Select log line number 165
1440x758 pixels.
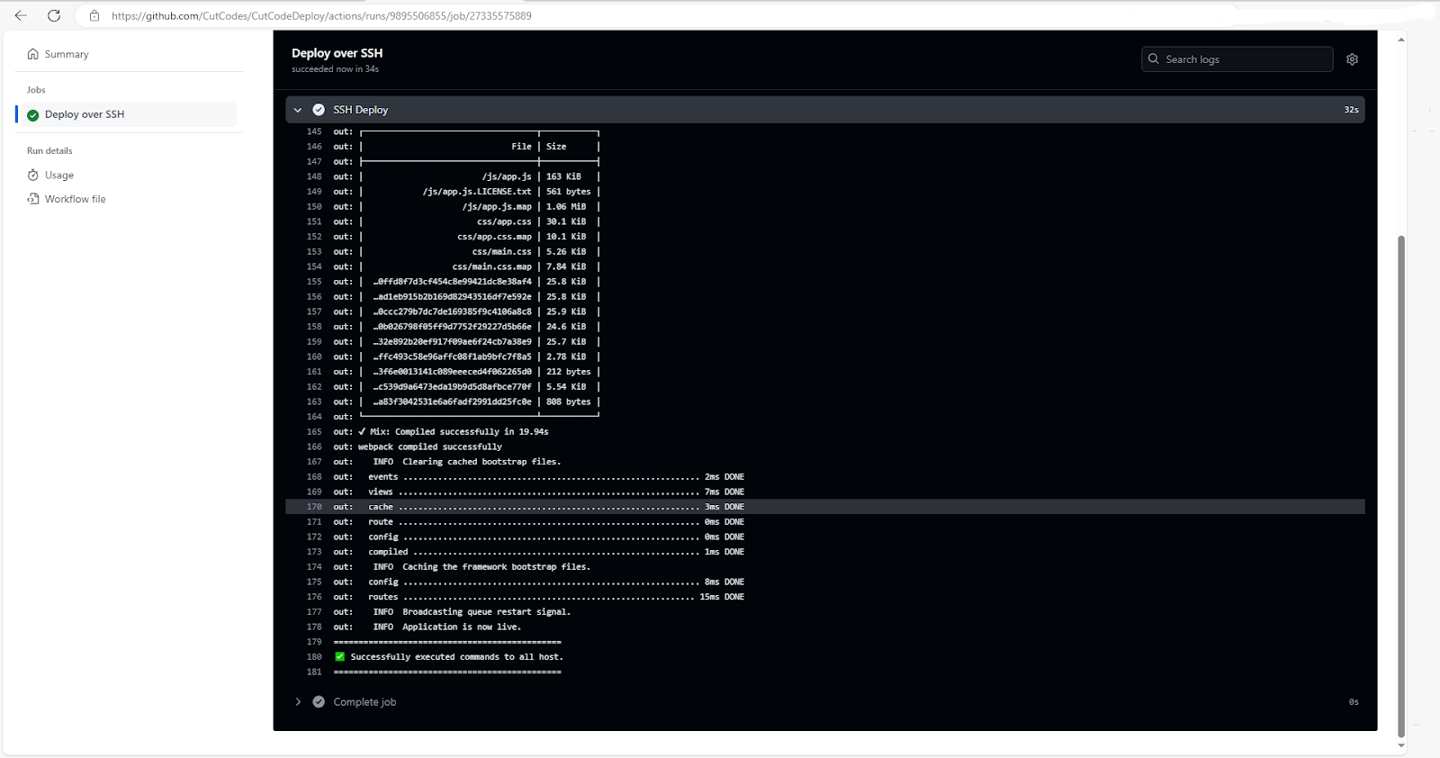click(x=314, y=432)
